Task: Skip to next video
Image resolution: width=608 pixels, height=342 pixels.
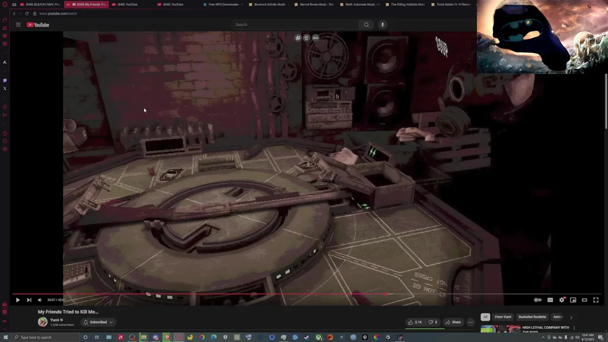Action: 29,300
